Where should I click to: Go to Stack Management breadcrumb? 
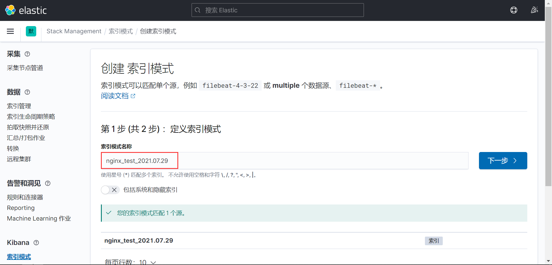pyautogui.click(x=74, y=31)
